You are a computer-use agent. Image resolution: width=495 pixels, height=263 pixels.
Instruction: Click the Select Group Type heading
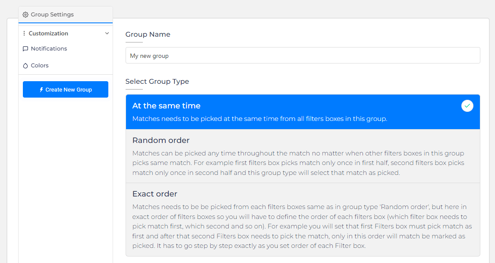(157, 82)
